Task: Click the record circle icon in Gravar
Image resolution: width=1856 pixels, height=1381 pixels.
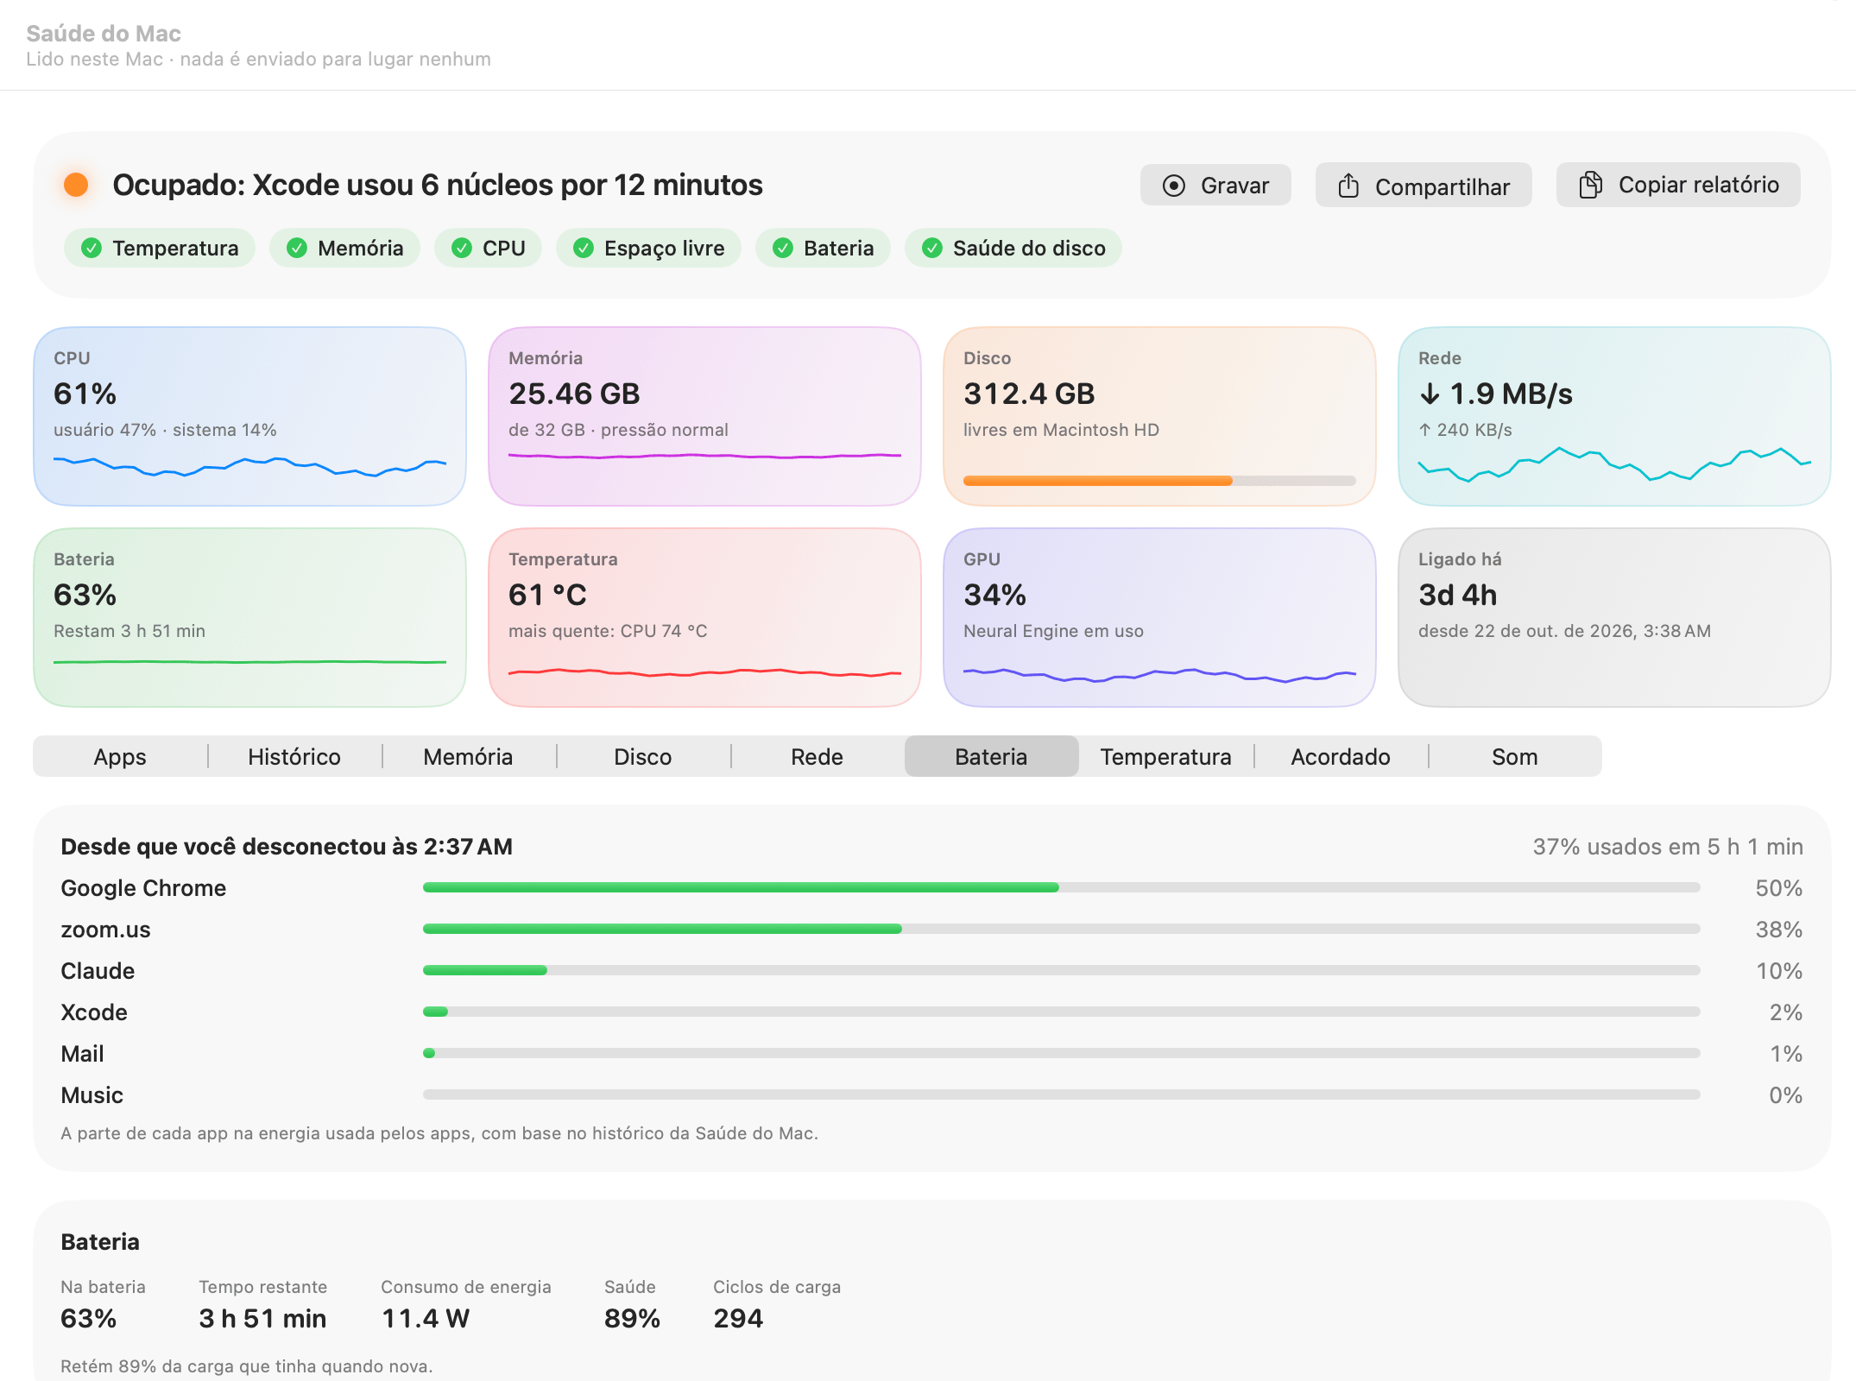Action: click(1174, 186)
